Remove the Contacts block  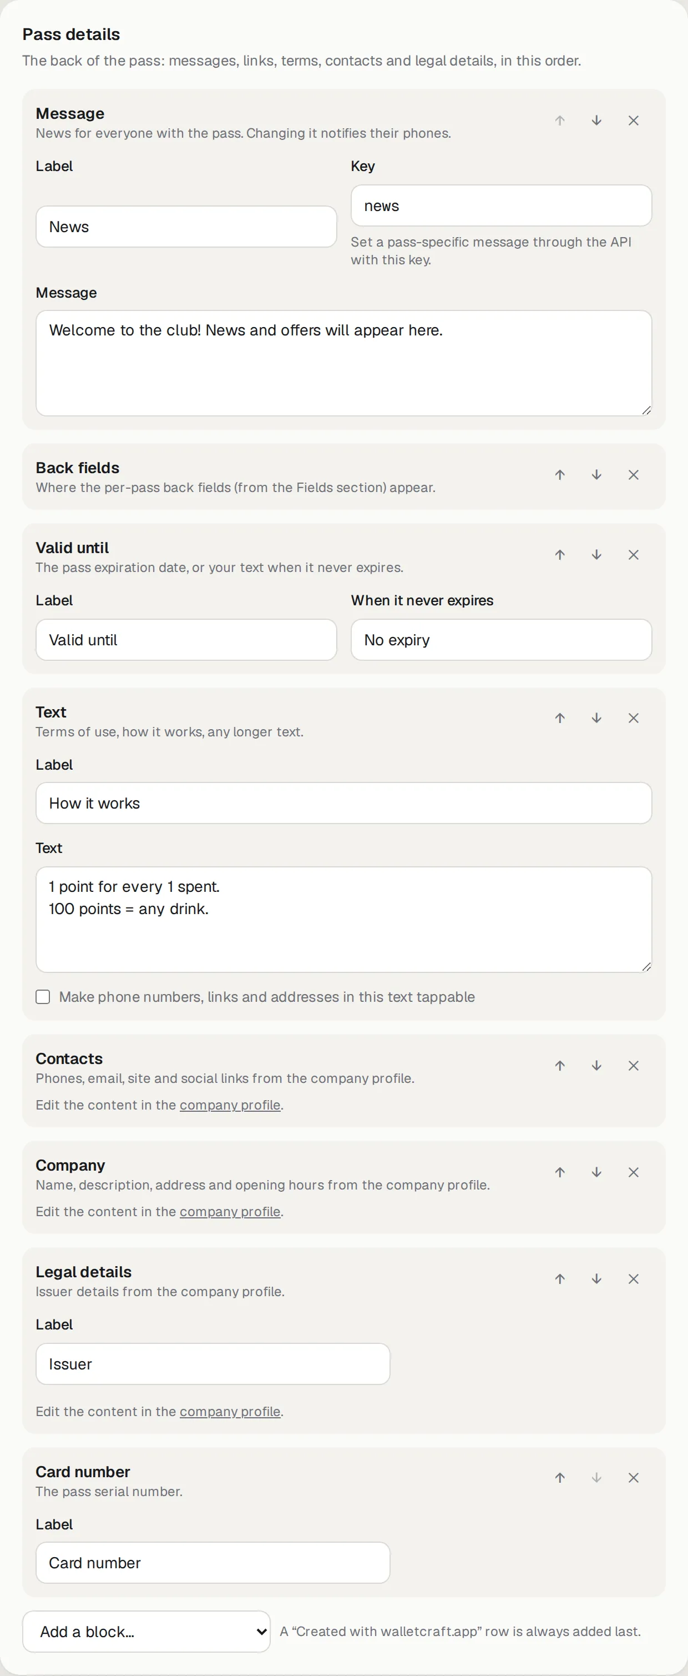pyautogui.click(x=634, y=1066)
